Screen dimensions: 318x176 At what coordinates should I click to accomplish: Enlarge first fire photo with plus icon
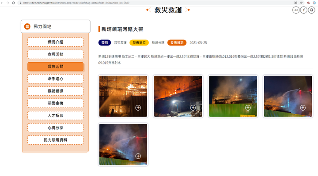tap(138, 108)
